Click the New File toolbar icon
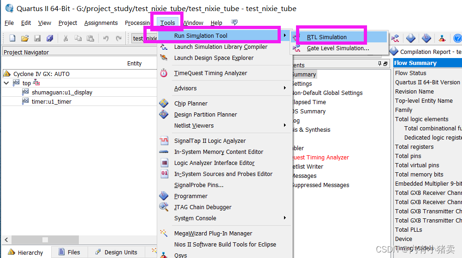Image resolution: width=462 pixels, height=258 pixels. click(12, 38)
